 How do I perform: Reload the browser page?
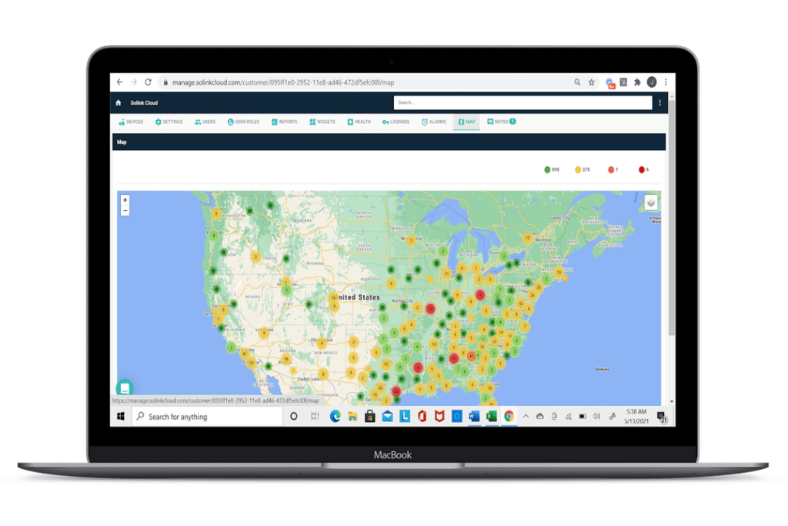click(x=148, y=82)
